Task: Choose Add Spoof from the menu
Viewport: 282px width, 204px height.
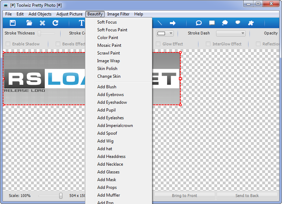Action: pos(119,133)
